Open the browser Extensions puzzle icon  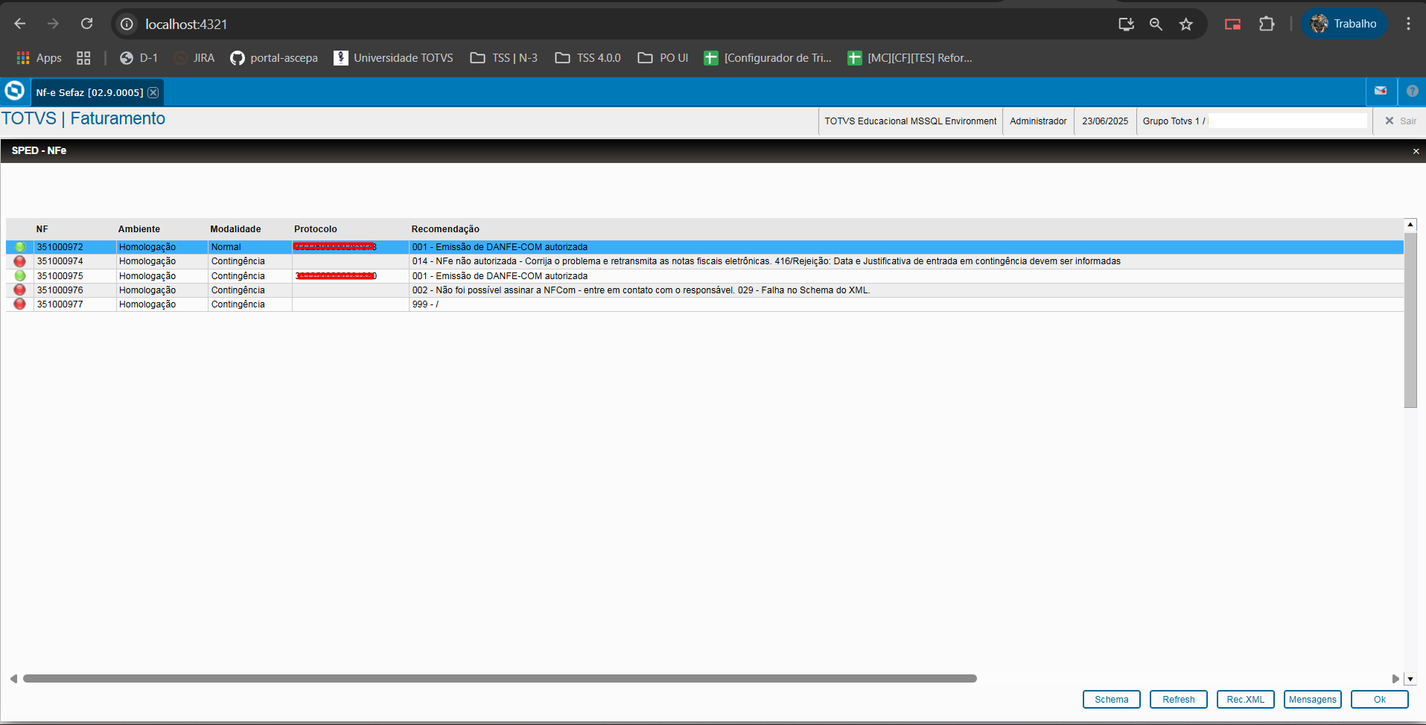click(x=1267, y=25)
